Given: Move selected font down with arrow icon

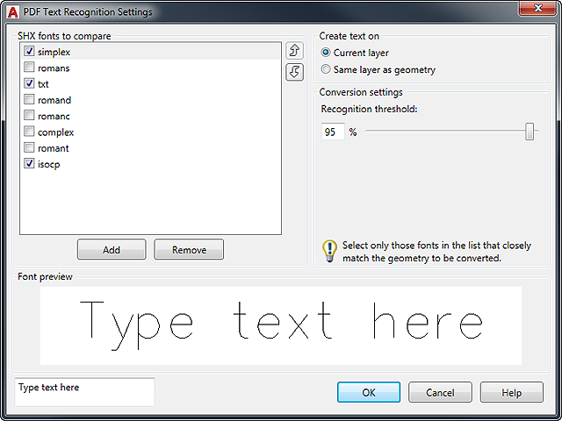Looking at the screenshot, I should click(295, 72).
